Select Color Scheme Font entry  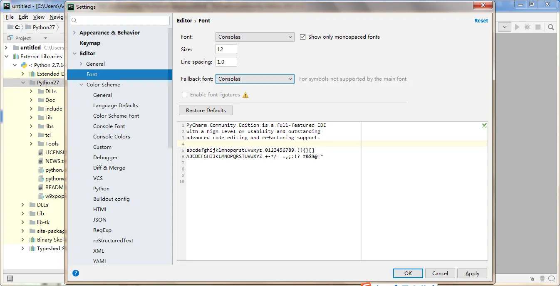[x=116, y=116]
